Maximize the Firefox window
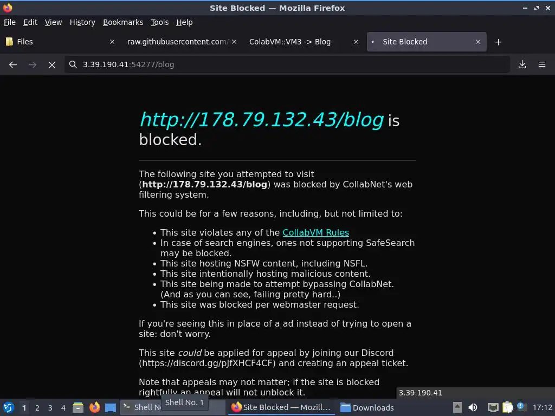The image size is (555, 416). pos(537,8)
